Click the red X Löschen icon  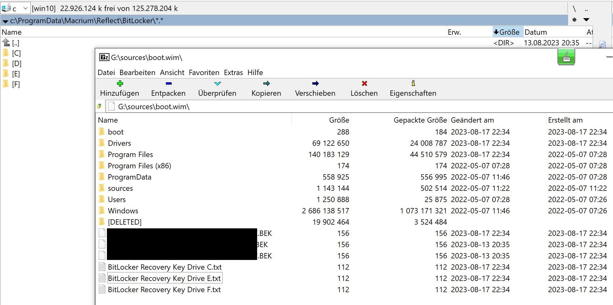[364, 83]
